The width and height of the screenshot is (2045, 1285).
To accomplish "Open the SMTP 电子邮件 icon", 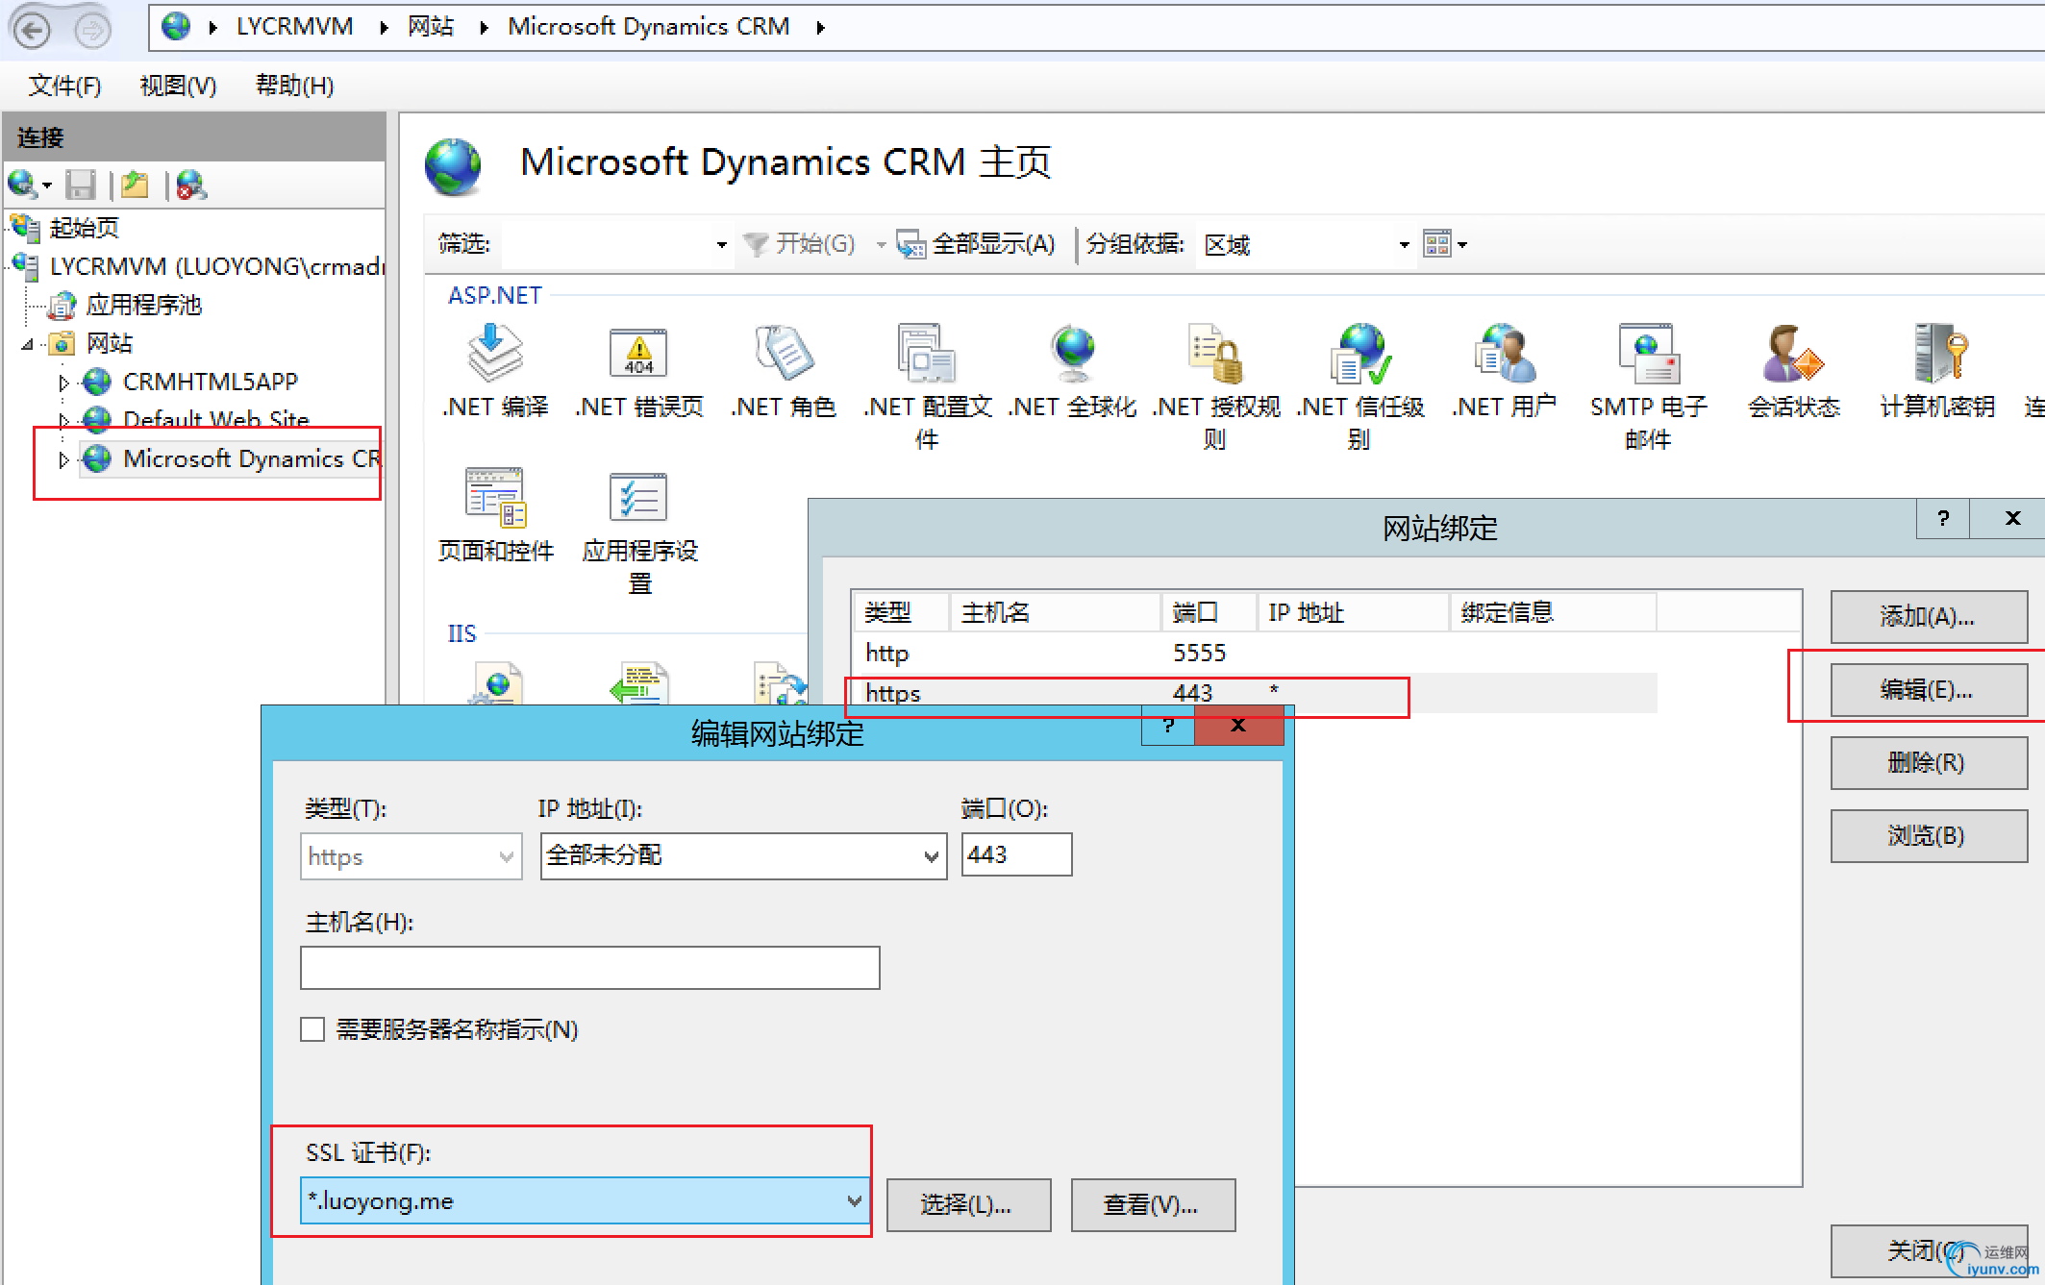I will tap(1648, 354).
